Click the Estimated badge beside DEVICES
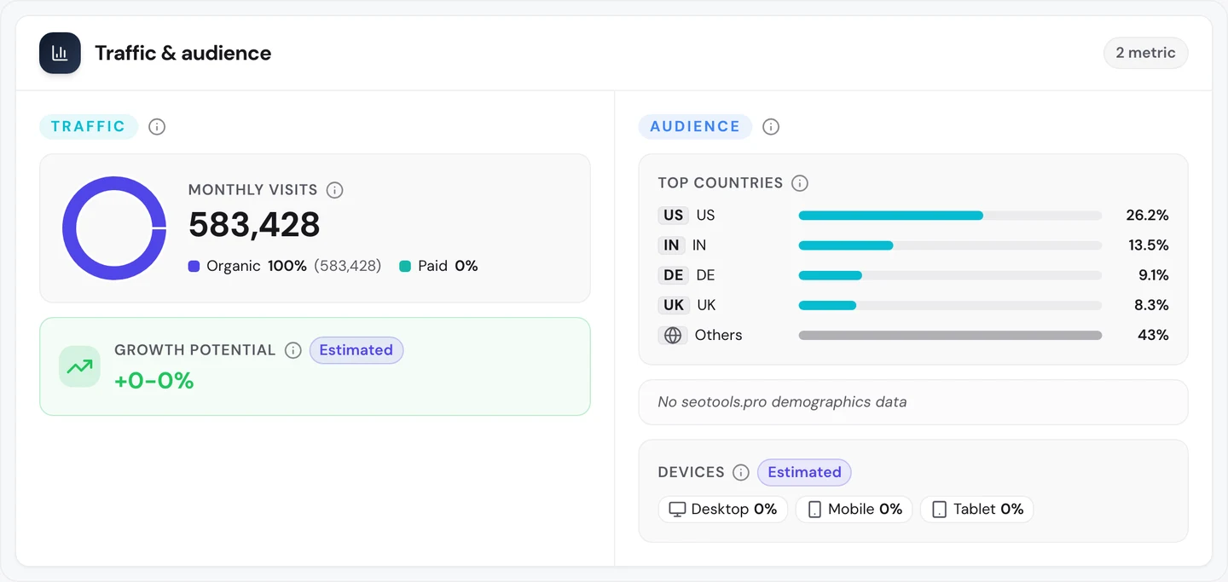Viewport: 1228px width, 582px height. (804, 472)
